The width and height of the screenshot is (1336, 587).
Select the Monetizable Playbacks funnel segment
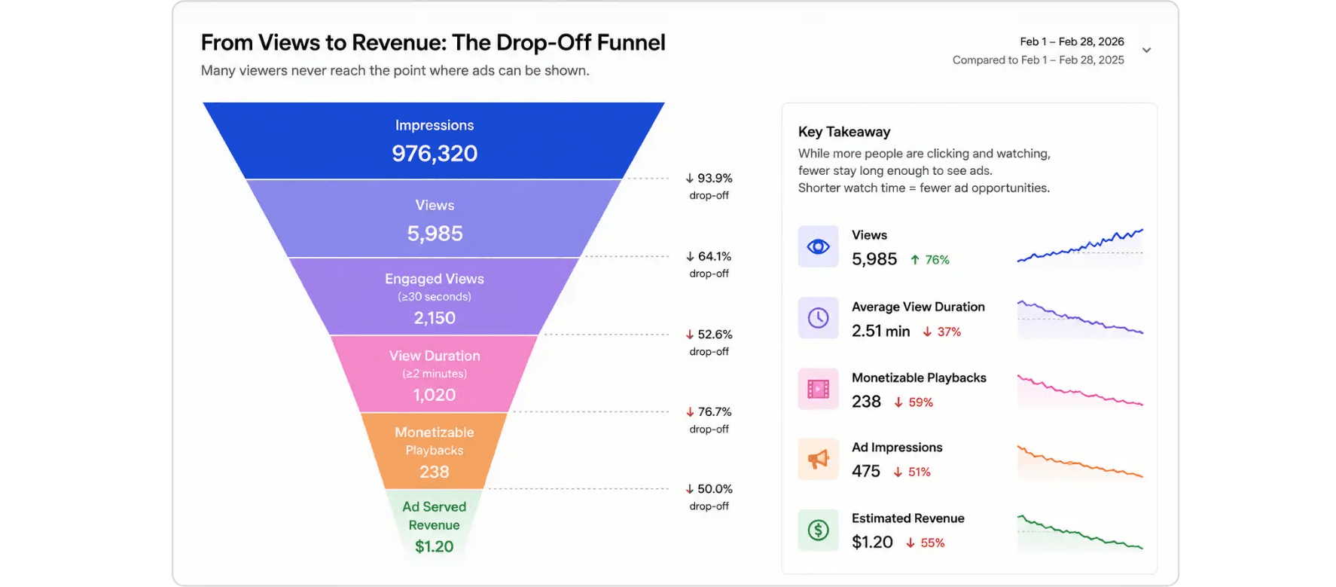coord(434,451)
